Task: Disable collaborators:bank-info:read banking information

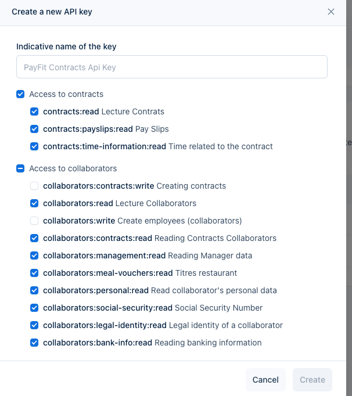Action: point(34,343)
